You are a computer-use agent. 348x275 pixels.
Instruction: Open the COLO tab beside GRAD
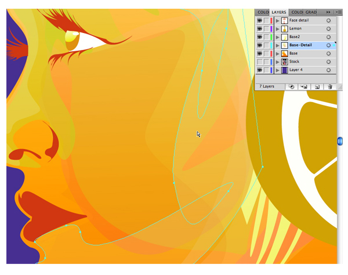click(297, 12)
